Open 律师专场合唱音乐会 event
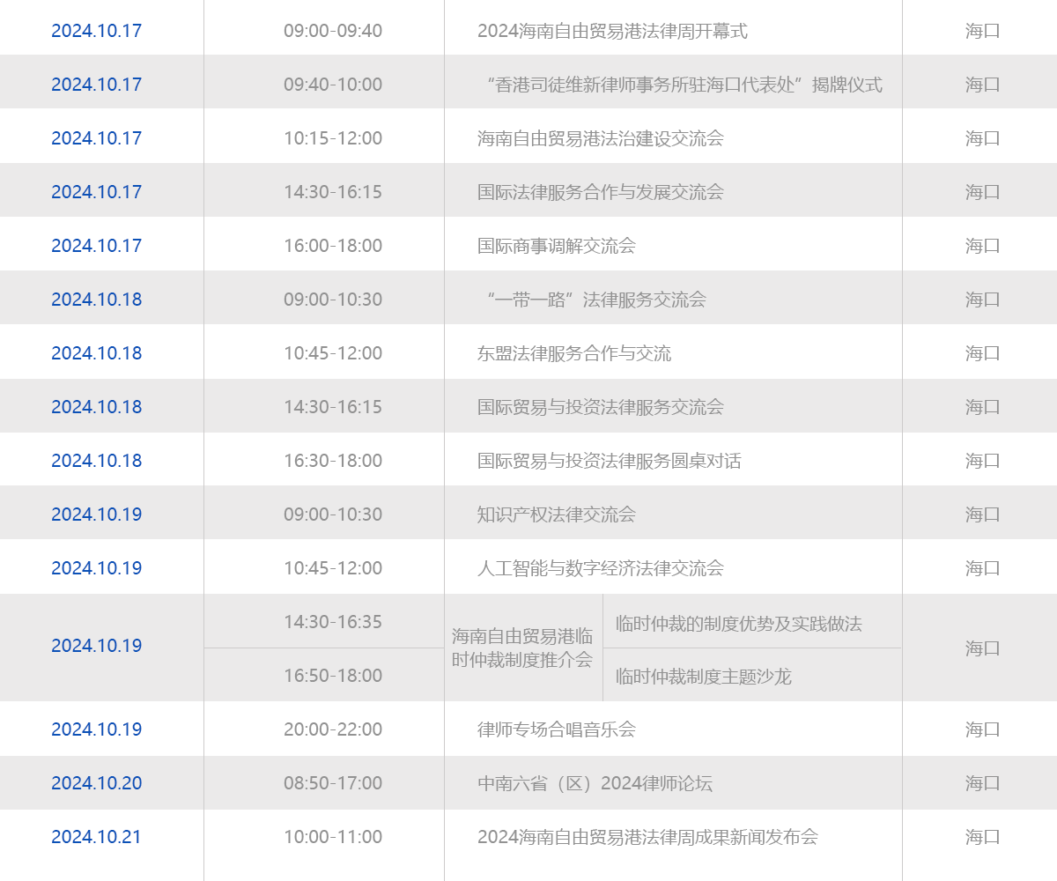The width and height of the screenshot is (1057, 881). [x=556, y=729]
